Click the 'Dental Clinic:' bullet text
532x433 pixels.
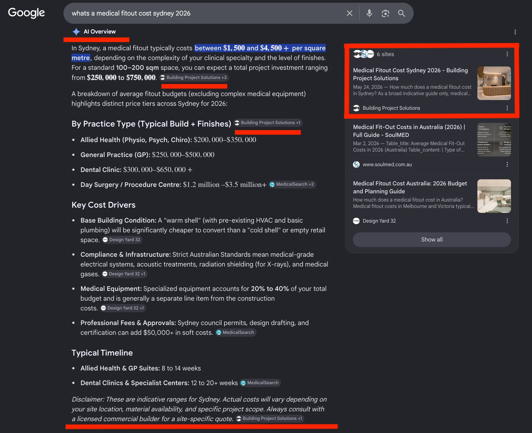tap(101, 170)
